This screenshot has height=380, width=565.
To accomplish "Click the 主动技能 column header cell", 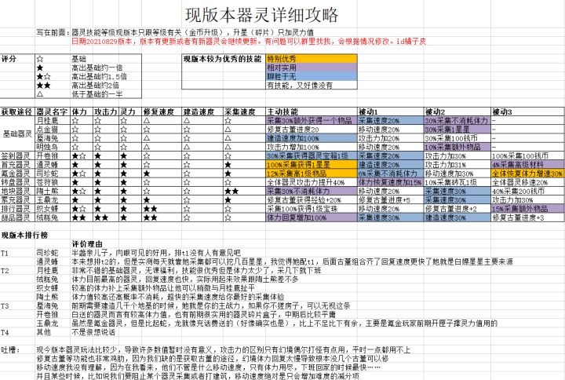I will (x=312, y=111).
